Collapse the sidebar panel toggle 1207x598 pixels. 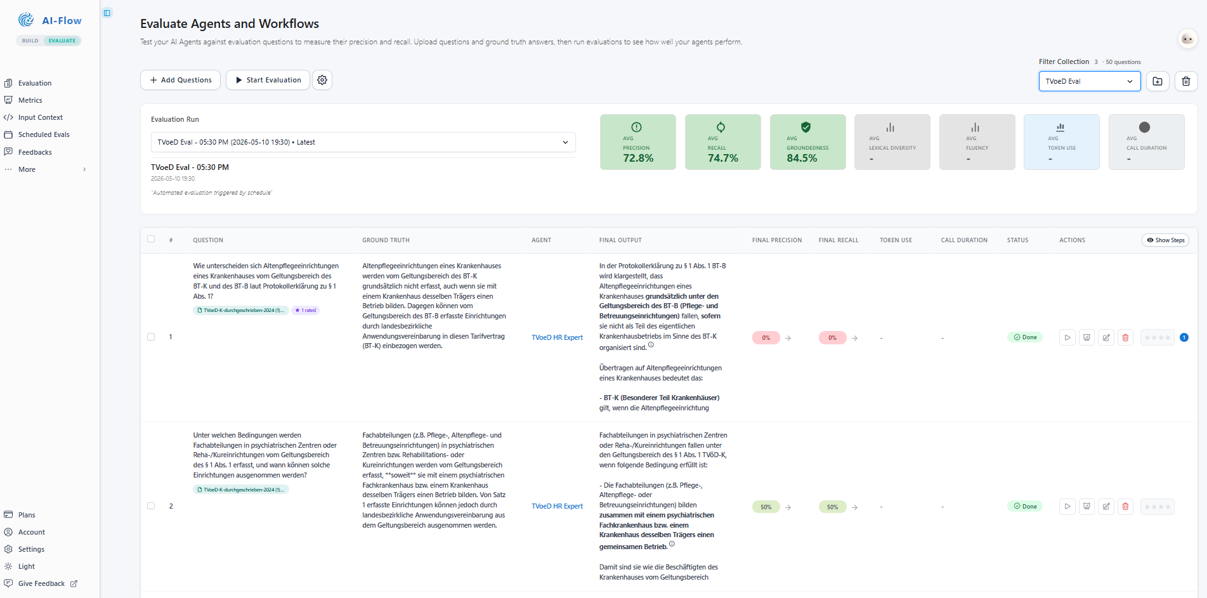[x=107, y=13]
